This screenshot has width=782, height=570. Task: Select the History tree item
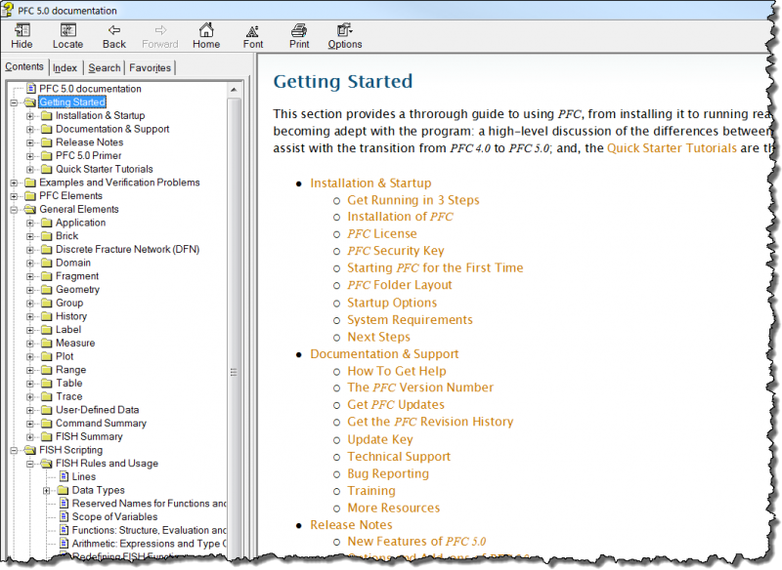pyautogui.click(x=71, y=316)
